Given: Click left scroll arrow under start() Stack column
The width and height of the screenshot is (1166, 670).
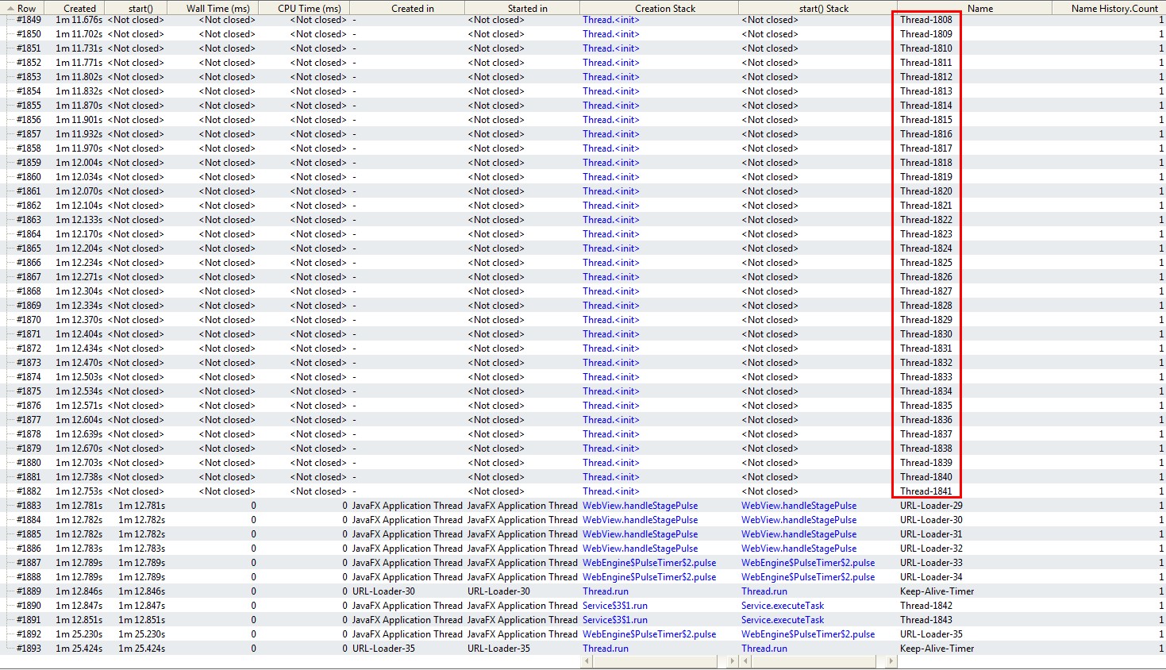Looking at the screenshot, I should tap(745, 661).
